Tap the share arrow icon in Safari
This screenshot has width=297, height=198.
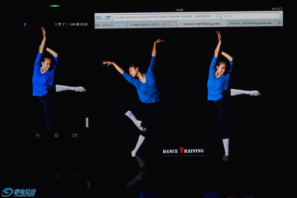tap(108, 17)
